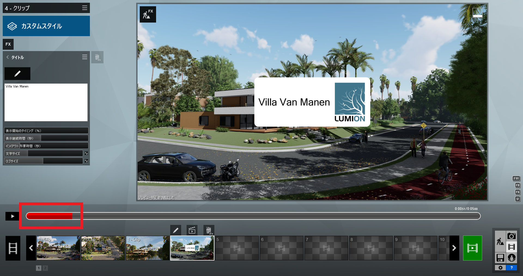Click the 表示開始のタイミング (%) slider
This screenshot has width=523, height=276.
(46, 130)
